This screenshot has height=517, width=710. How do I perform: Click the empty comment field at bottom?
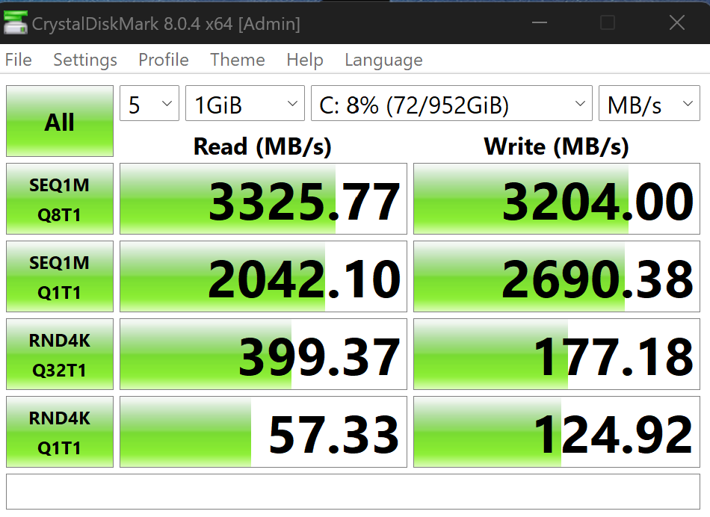[x=354, y=492]
